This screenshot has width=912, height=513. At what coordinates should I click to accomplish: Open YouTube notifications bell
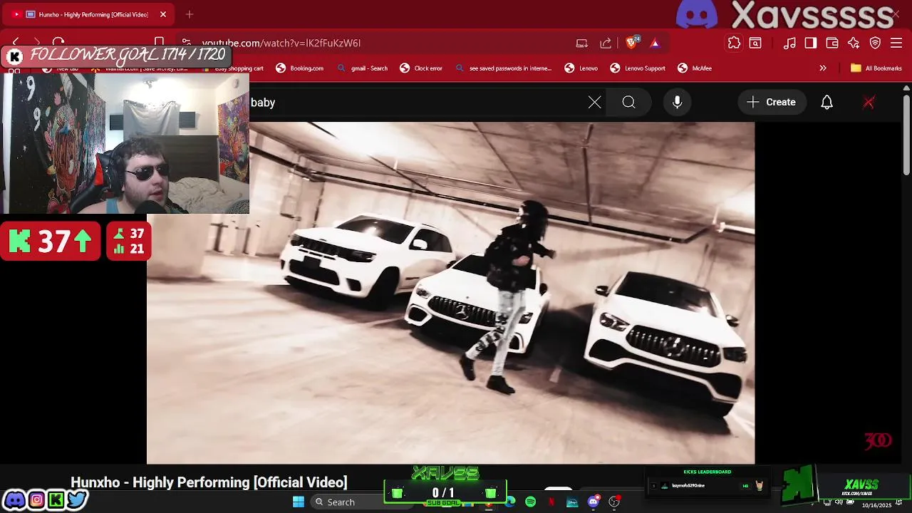(x=826, y=102)
